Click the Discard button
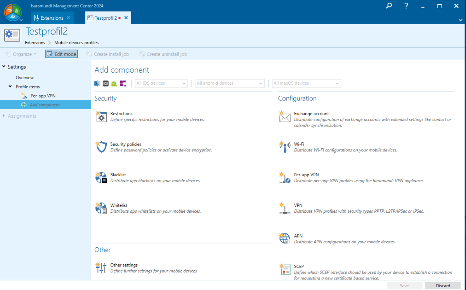 443,286
